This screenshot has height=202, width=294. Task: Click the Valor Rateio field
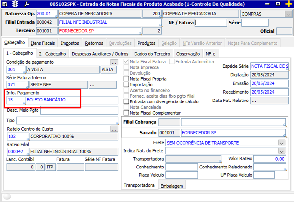point(269,159)
